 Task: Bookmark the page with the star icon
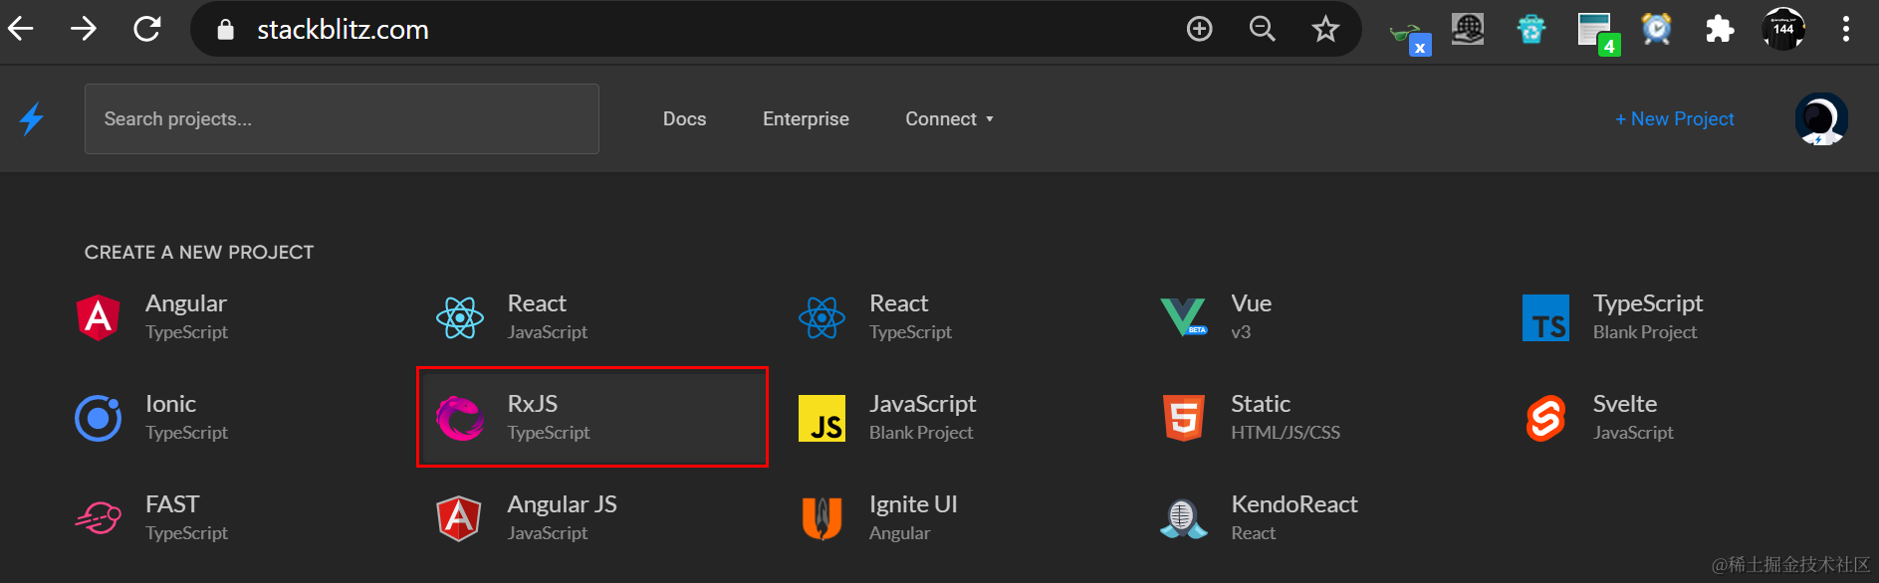(1325, 29)
